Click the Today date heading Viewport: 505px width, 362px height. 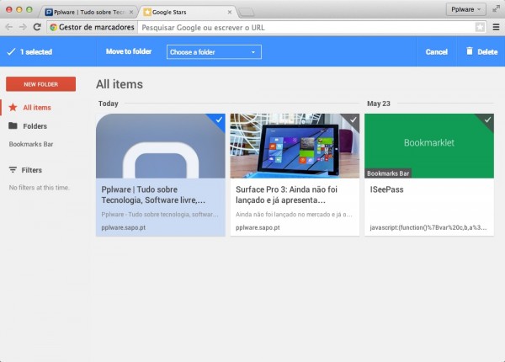(109, 104)
